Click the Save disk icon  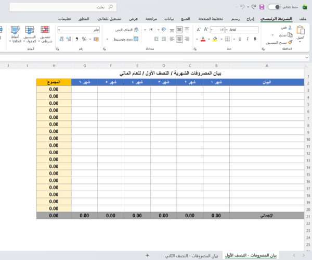[262, 7]
